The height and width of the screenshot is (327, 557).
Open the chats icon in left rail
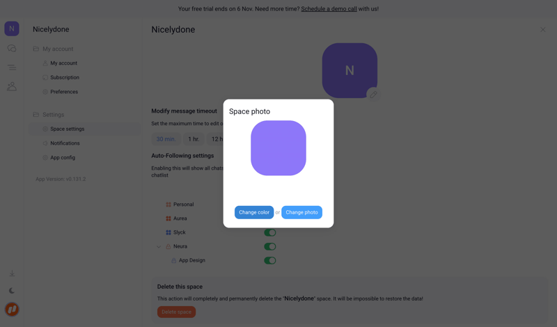(x=12, y=49)
